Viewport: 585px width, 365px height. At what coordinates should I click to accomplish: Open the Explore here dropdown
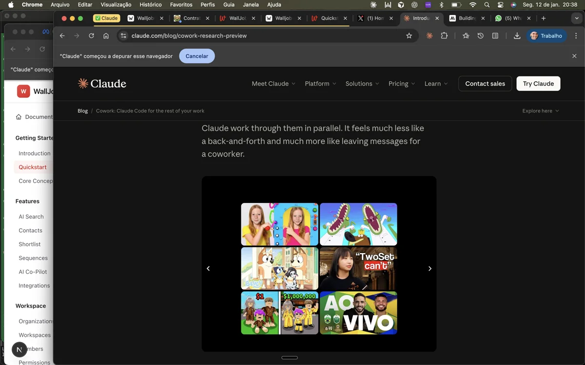click(540, 111)
